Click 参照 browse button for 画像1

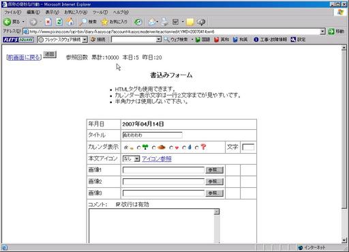coord(215,170)
